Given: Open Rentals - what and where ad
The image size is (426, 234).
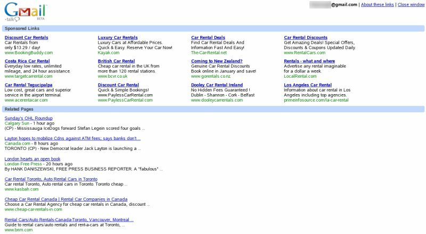Looking at the screenshot, I should (x=309, y=61).
